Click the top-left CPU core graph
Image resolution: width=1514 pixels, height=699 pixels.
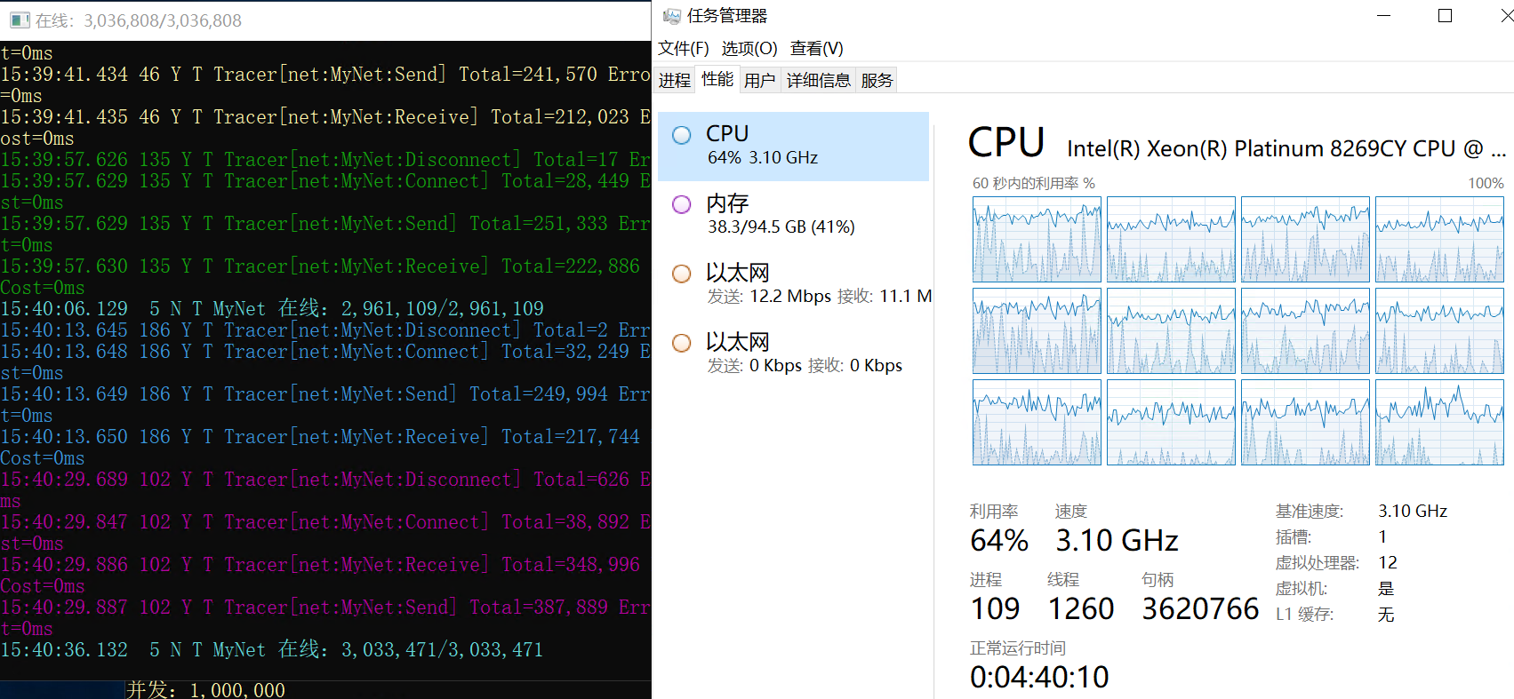[x=1037, y=240]
